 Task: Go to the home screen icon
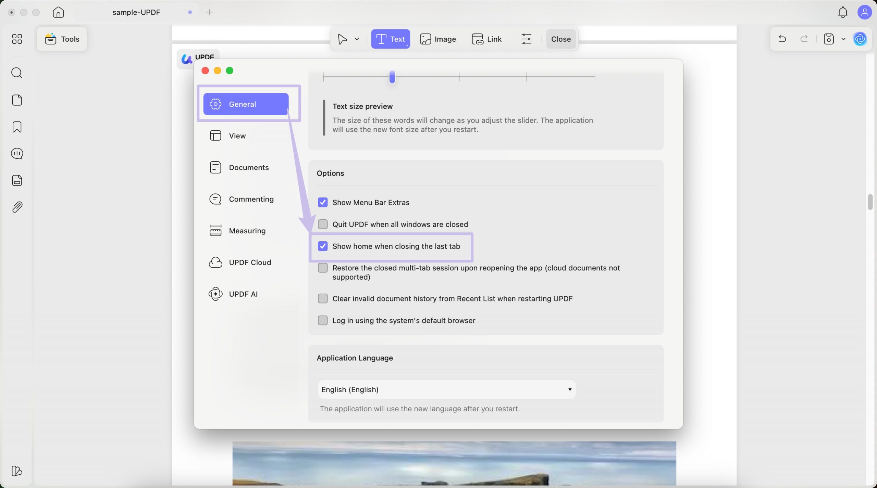[58, 12]
